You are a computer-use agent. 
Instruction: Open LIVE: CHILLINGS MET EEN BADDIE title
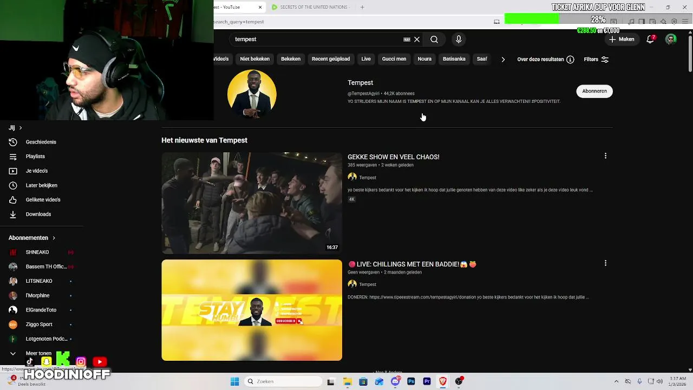pyautogui.click(x=412, y=264)
